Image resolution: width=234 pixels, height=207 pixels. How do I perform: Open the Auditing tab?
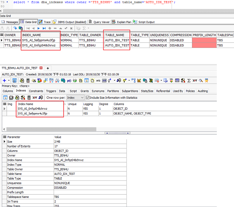point(203,91)
